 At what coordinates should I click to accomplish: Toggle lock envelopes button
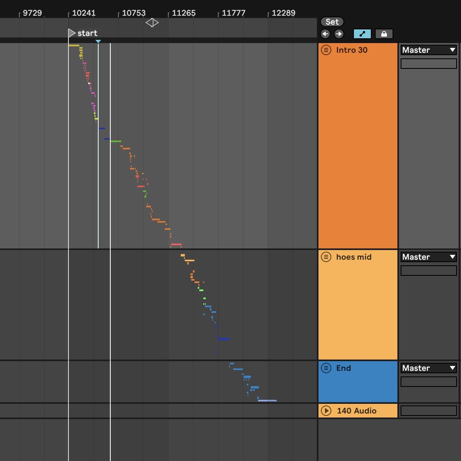(384, 34)
